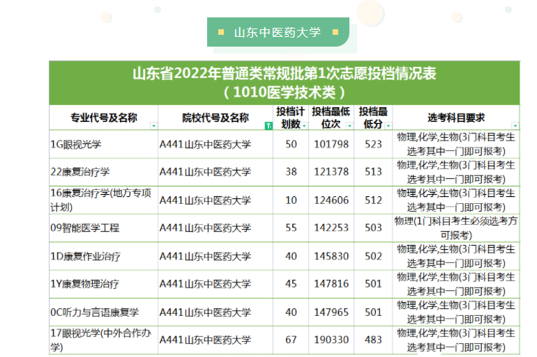The image size is (537, 357).
Task: Open the 选考科目要求 column filter dropdown
Action: click(x=515, y=126)
